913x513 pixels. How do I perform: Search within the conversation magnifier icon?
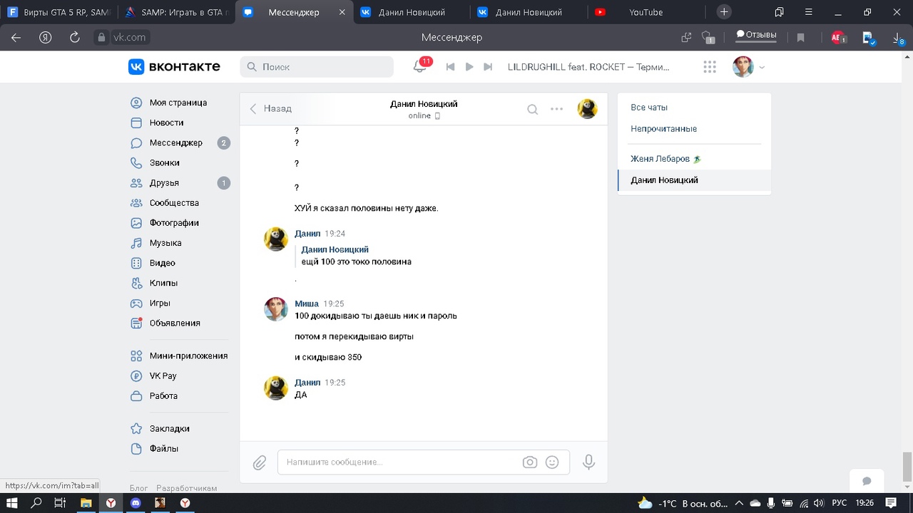click(532, 109)
